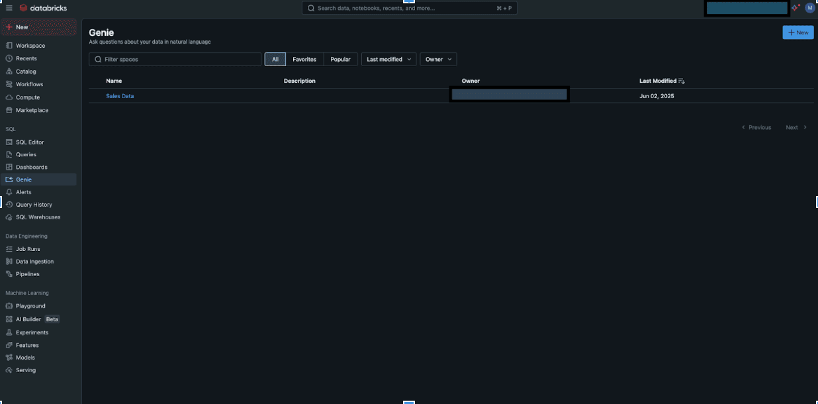The height and width of the screenshot is (404, 818).
Task: Open the user avatar M menu
Action: 809,8
